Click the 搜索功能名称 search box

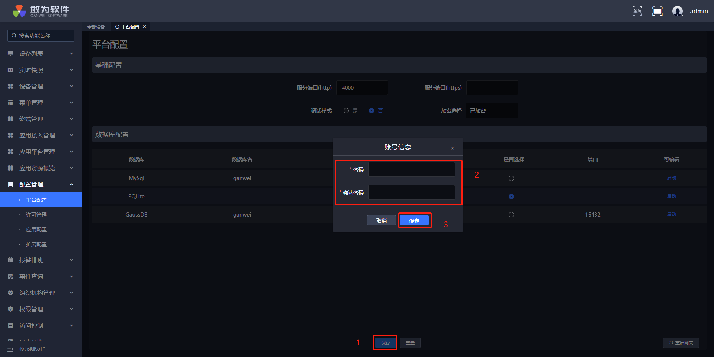[x=41, y=36]
